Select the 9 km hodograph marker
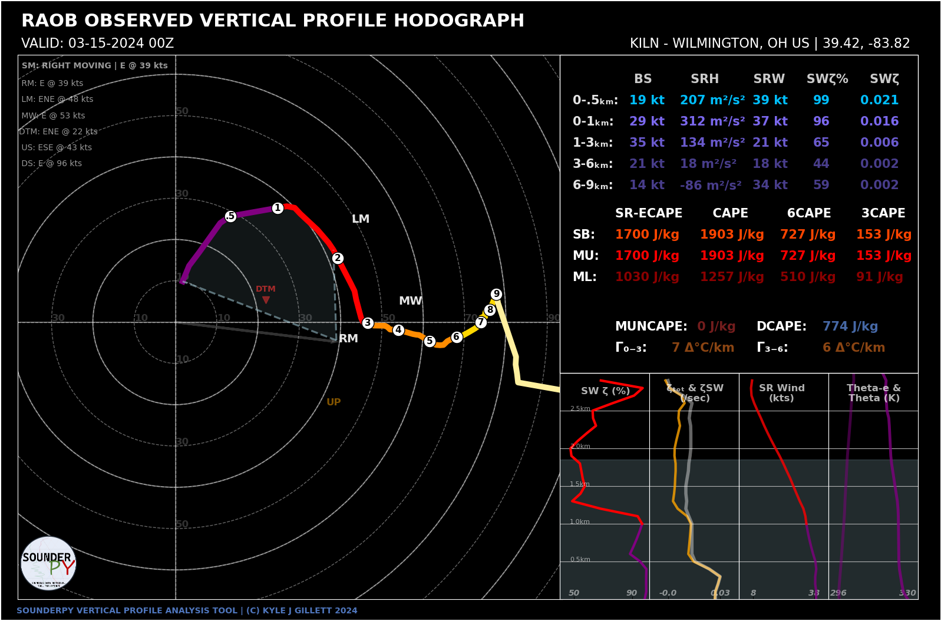Image resolution: width=941 pixels, height=621 pixels. (x=497, y=294)
